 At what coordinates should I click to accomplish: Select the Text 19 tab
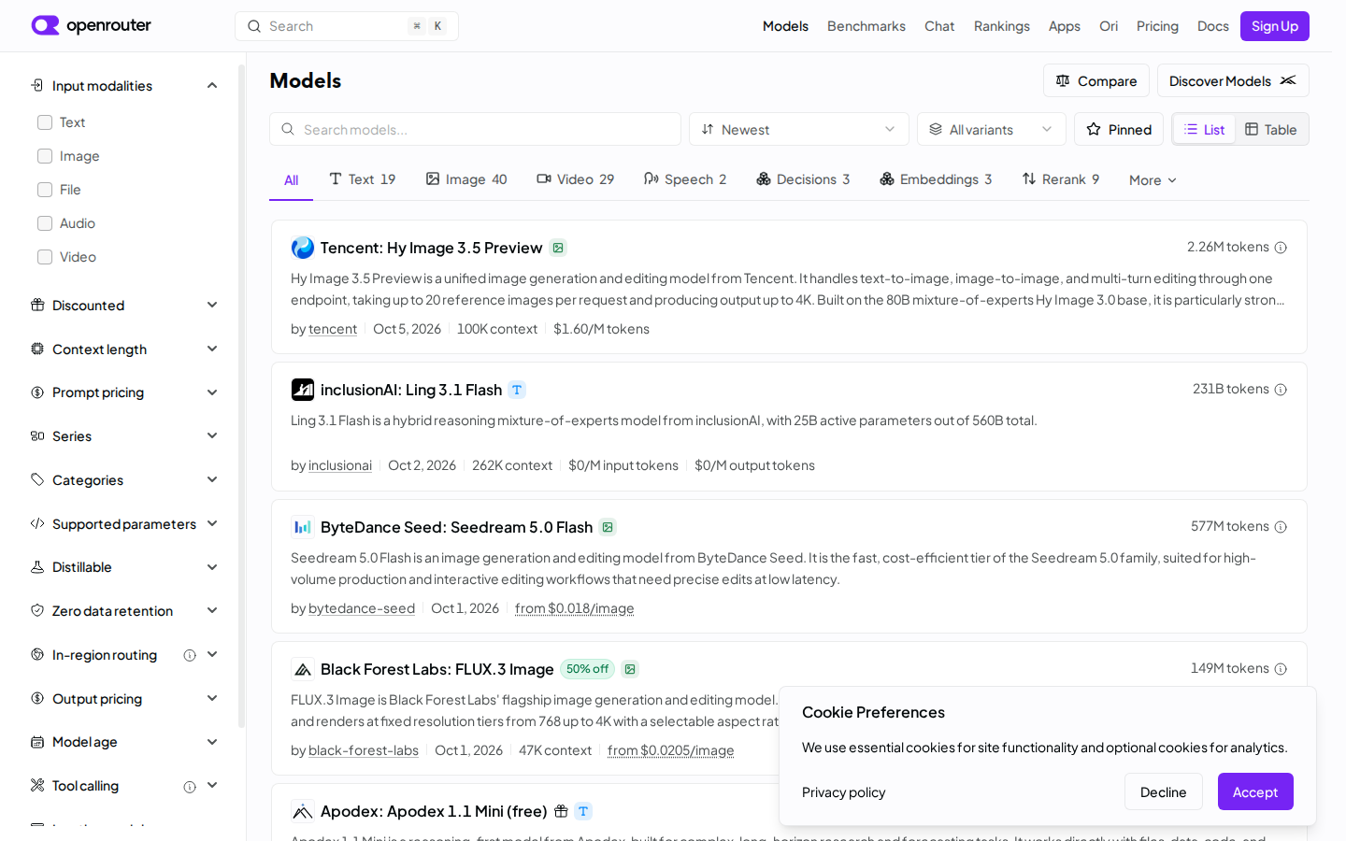[x=363, y=179]
